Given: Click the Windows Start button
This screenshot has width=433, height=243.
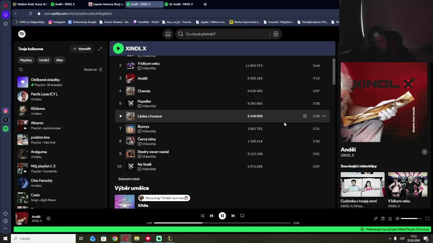Looking at the screenshot, I should (x=5, y=239).
